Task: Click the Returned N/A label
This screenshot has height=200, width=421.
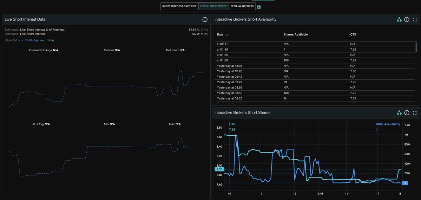Action: (175, 50)
